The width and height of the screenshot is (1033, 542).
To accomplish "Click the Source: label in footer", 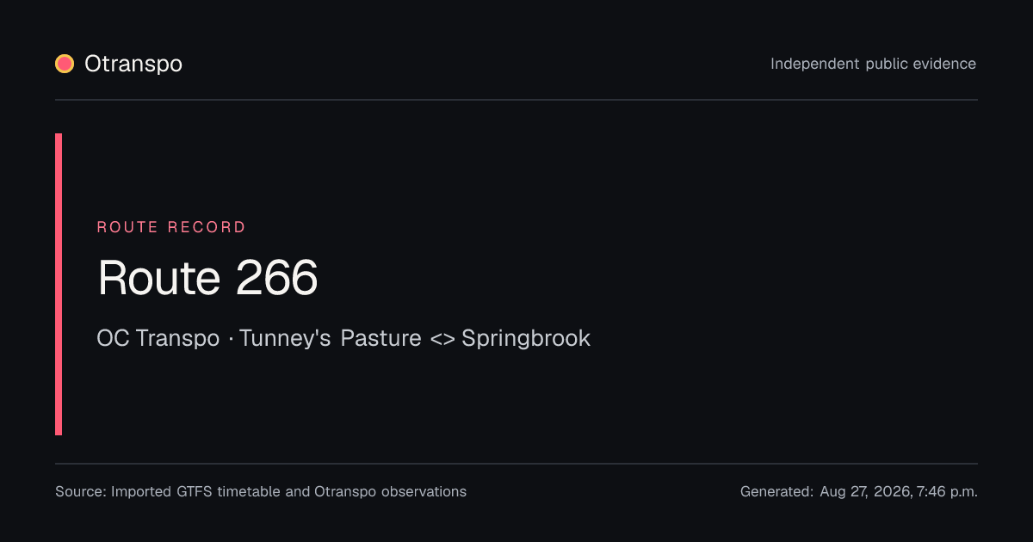I will tap(81, 492).
